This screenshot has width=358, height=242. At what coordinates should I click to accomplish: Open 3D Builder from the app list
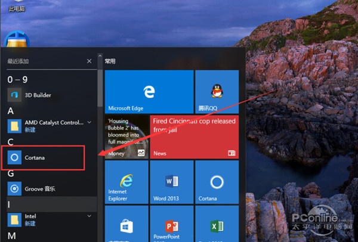(37, 95)
